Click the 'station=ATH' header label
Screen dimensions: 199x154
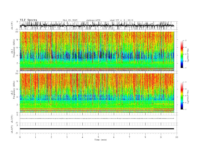coord(93,20)
